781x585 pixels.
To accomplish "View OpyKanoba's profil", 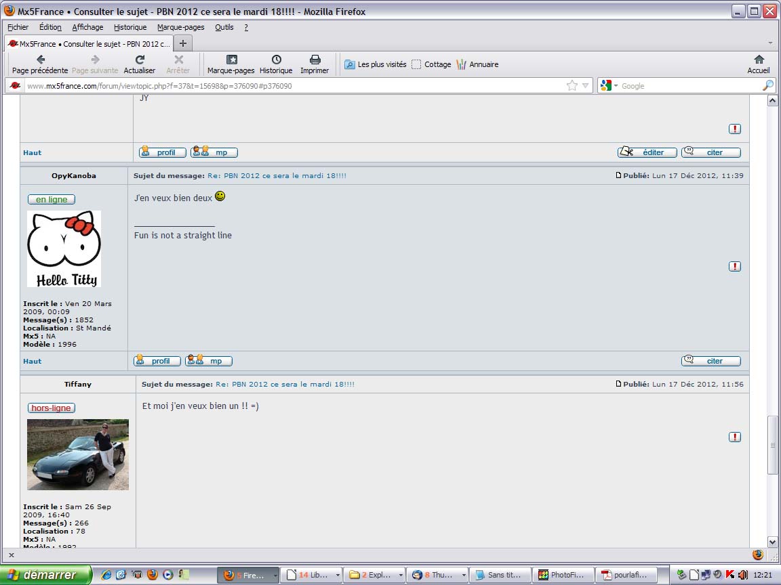I will [157, 361].
